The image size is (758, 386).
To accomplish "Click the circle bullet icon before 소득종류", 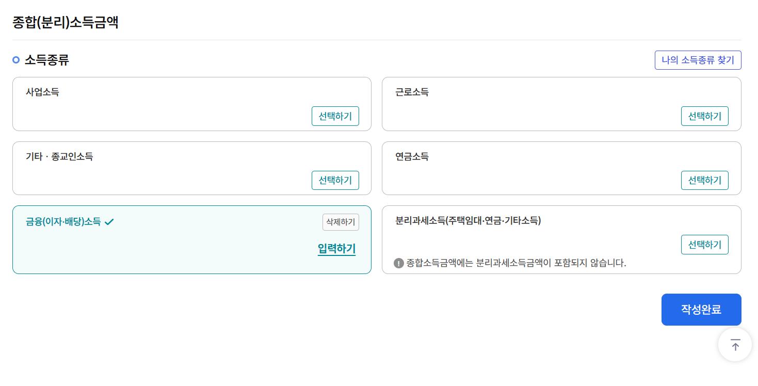I will [x=15, y=60].
